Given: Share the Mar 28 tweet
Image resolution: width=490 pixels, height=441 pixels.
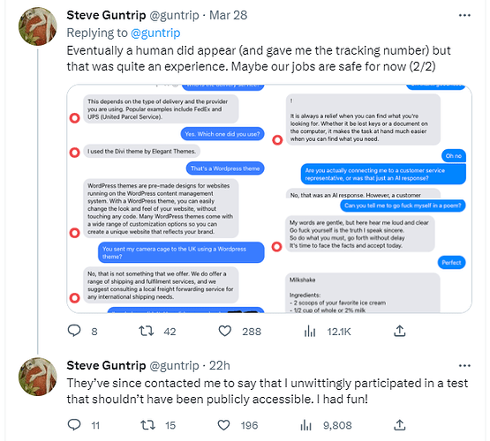Looking at the screenshot, I should pyautogui.click(x=399, y=331).
